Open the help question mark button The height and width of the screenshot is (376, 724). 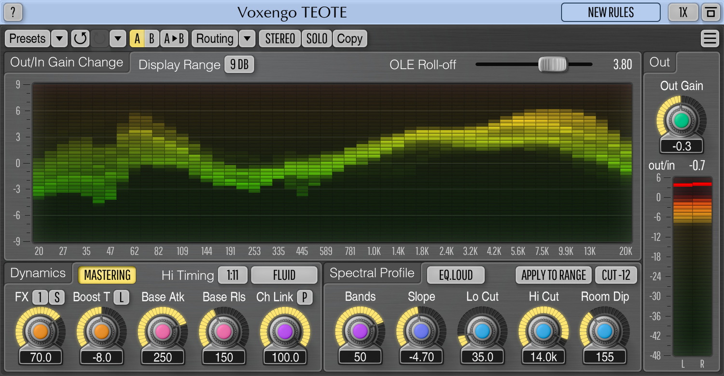coord(13,12)
